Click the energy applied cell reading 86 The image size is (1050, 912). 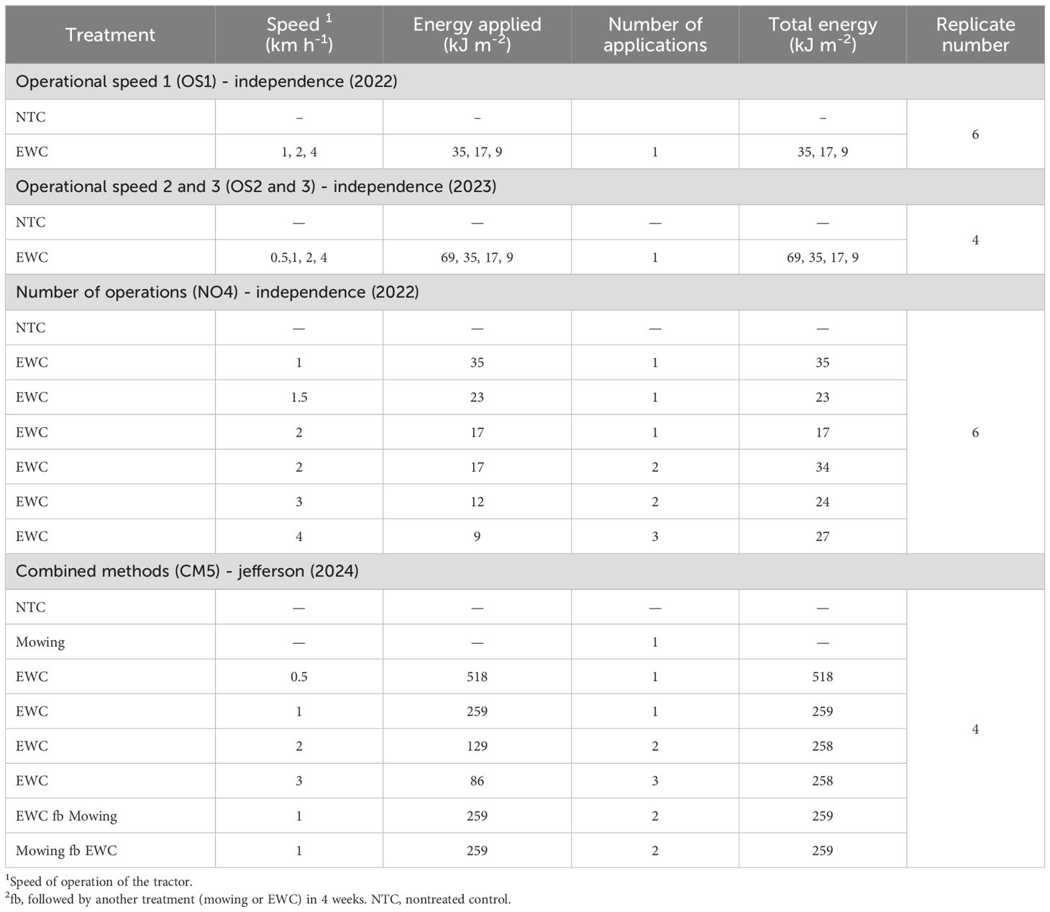477,781
